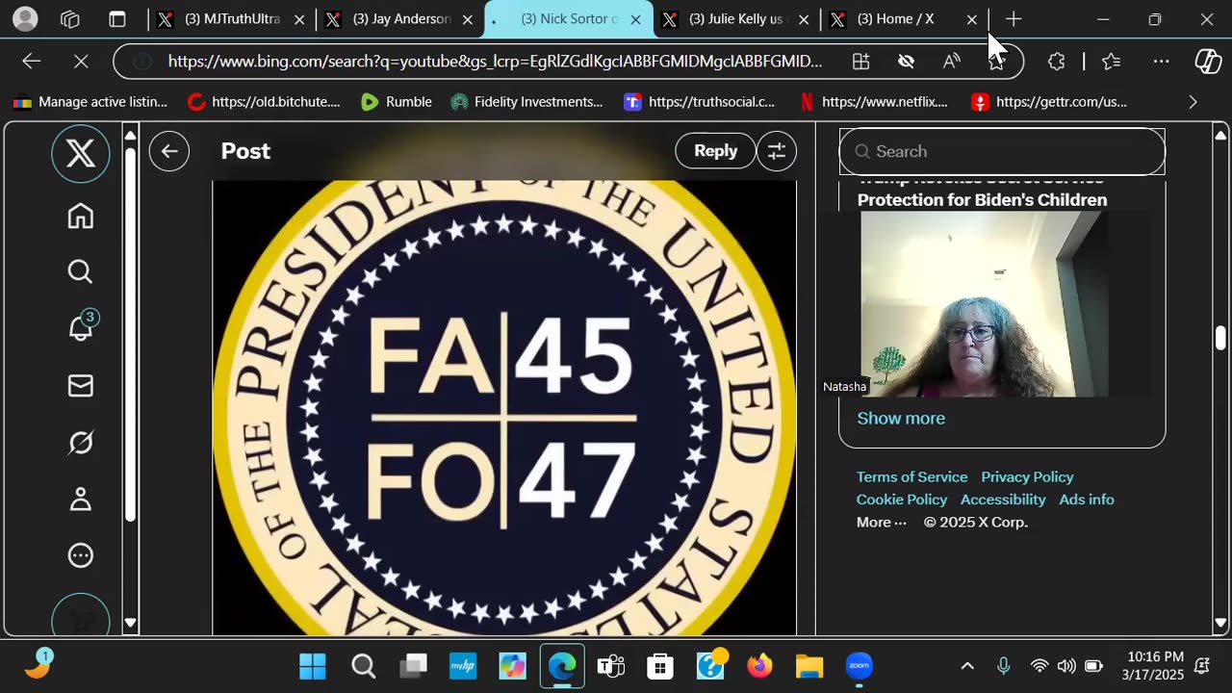
Task: Open Microsoft Teams from taskbar
Action: (x=610, y=666)
